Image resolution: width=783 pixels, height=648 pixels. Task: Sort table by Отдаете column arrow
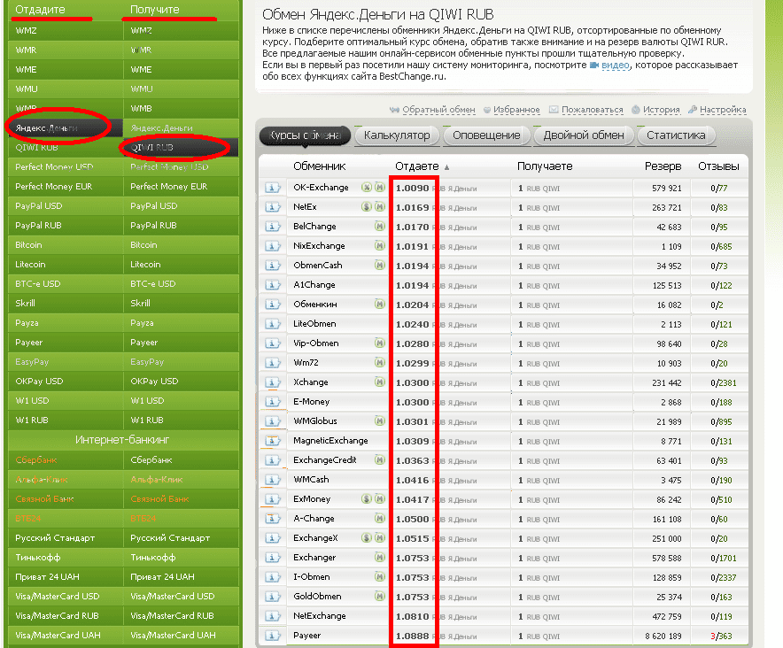tap(446, 166)
